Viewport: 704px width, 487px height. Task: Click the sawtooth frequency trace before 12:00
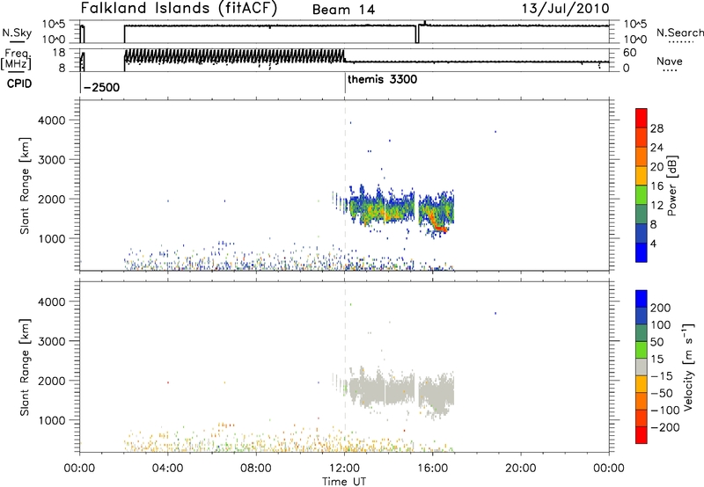click(x=234, y=56)
